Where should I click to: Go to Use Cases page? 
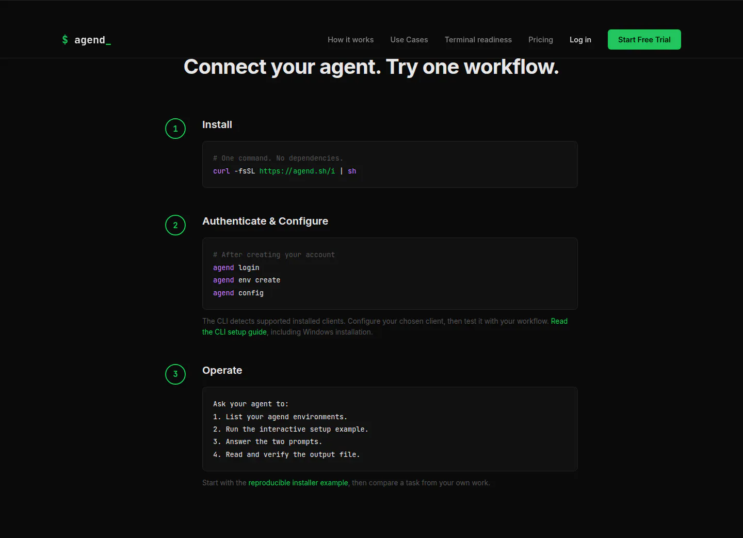(409, 40)
